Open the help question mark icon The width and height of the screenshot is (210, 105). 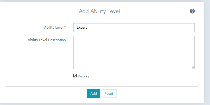192,11
